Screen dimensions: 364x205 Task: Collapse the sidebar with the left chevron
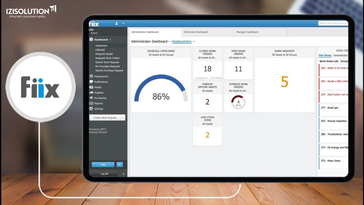[123, 174]
